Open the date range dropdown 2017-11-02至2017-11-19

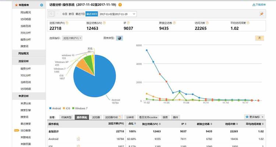pos(118,14)
